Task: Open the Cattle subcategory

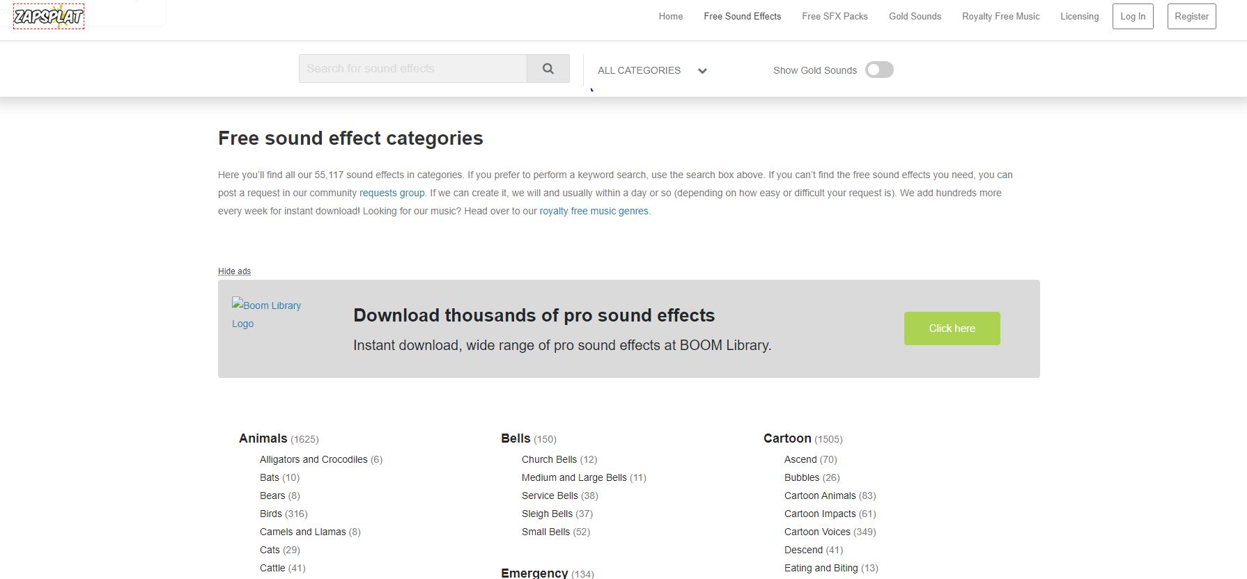Action: click(272, 568)
